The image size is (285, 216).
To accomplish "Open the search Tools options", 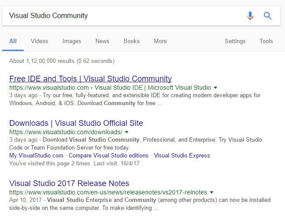I will click(266, 41).
